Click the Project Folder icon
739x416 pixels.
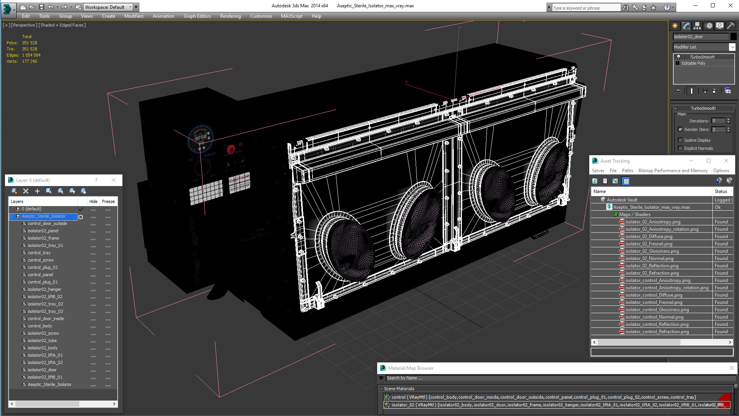pos(79,7)
